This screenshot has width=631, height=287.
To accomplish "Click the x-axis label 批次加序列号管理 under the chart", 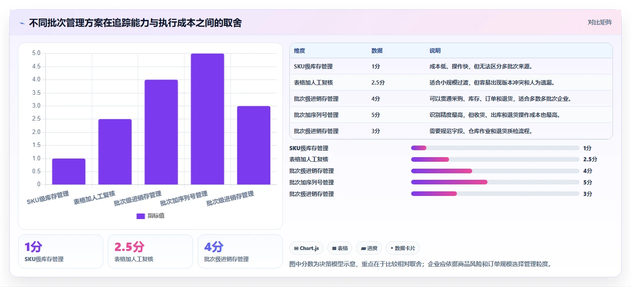I will coord(184,199).
